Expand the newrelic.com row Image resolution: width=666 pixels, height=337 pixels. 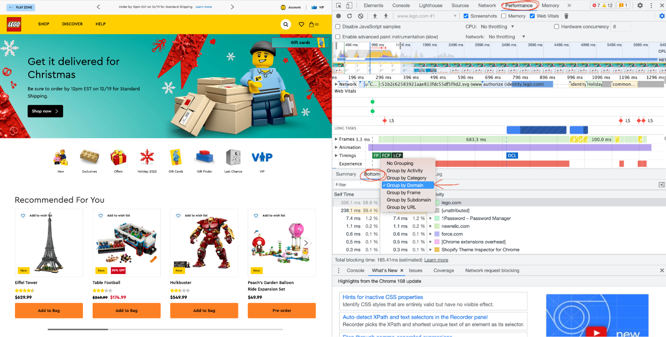(430, 226)
